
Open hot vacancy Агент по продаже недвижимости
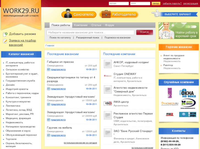click(x=174, y=57)
